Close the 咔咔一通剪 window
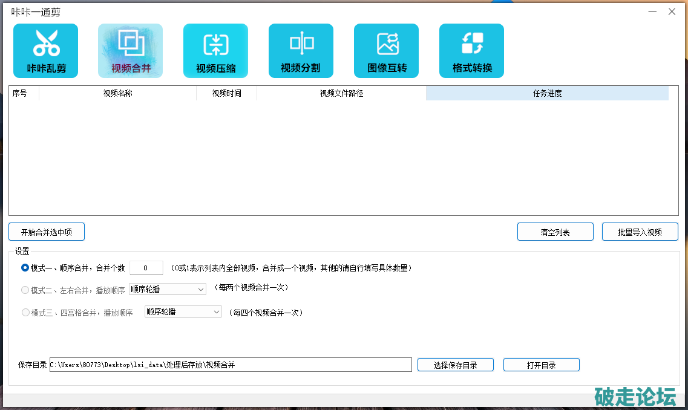Image resolution: width=688 pixels, height=410 pixels. [x=672, y=11]
